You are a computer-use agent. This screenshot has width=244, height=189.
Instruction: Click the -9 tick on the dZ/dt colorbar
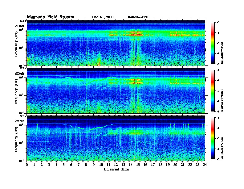coord(218,159)
